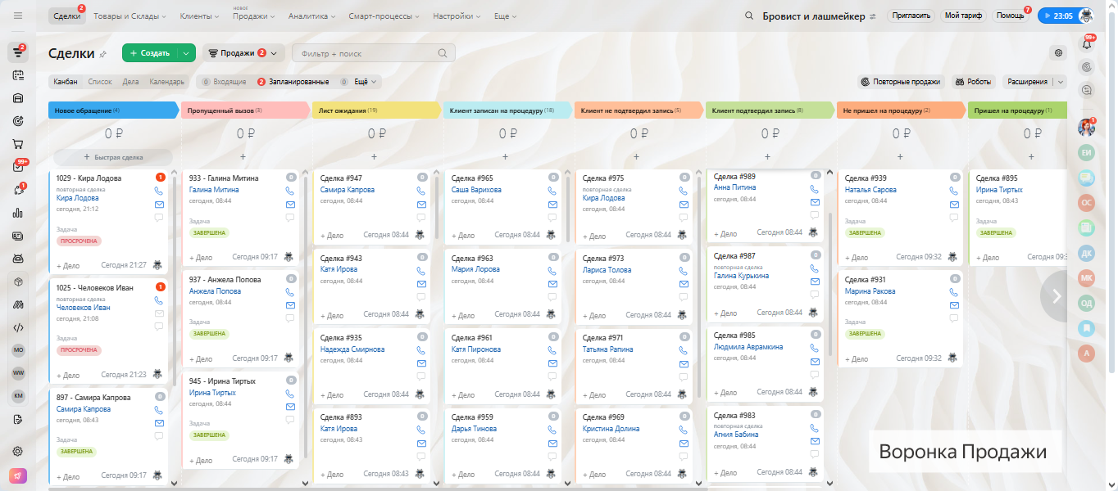Switch to the Список view tab
The height and width of the screenshot is (491, 1118).
(x=99, y=82)
